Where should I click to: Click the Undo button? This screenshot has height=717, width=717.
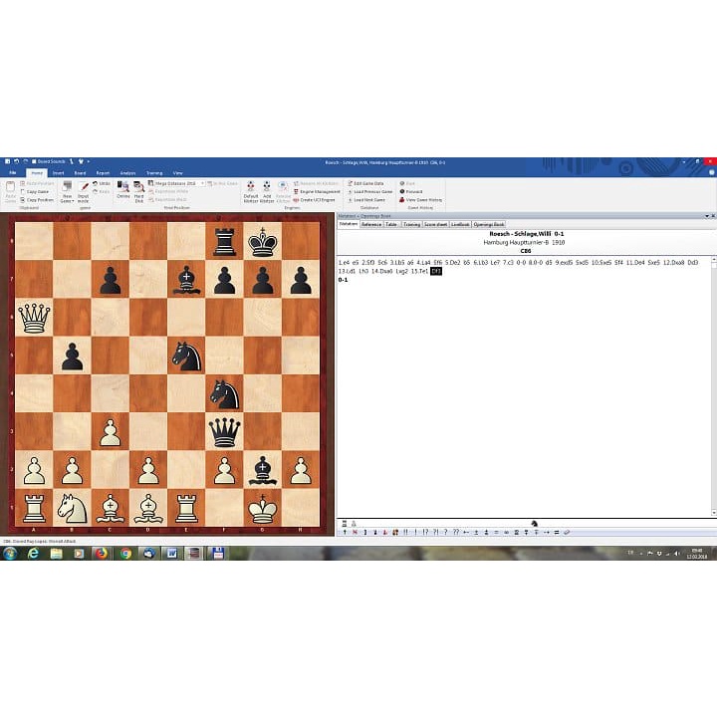(x=102, y=183)
